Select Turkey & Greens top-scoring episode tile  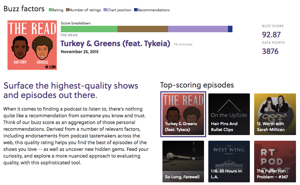pos(183,114)
